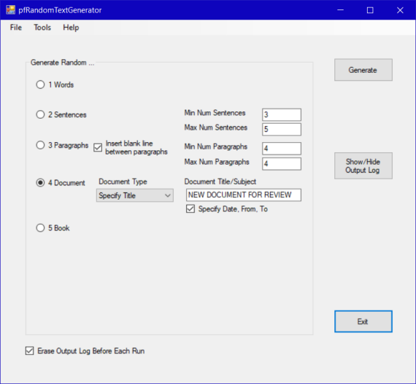Click the Min Num Sentences field
The height and width of the screenshot is (384, 416).
tap(282, 114)
